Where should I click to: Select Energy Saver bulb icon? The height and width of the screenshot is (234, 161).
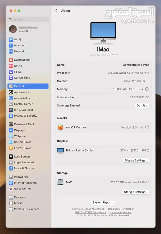(x=11, y=148)
